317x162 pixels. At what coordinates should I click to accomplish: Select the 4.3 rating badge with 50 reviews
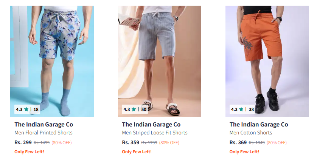tap(135, 110)
